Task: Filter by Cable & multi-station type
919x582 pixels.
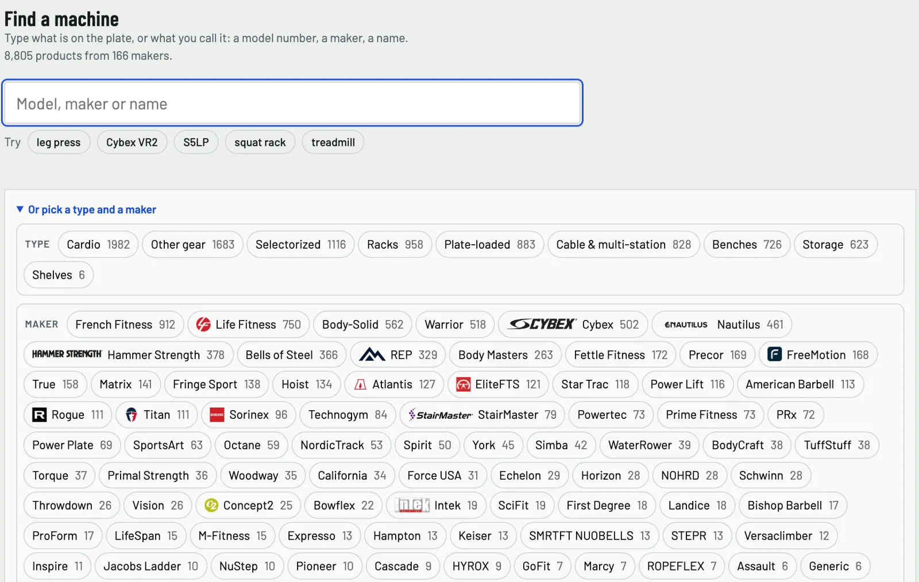Action: tap(623, 245)
